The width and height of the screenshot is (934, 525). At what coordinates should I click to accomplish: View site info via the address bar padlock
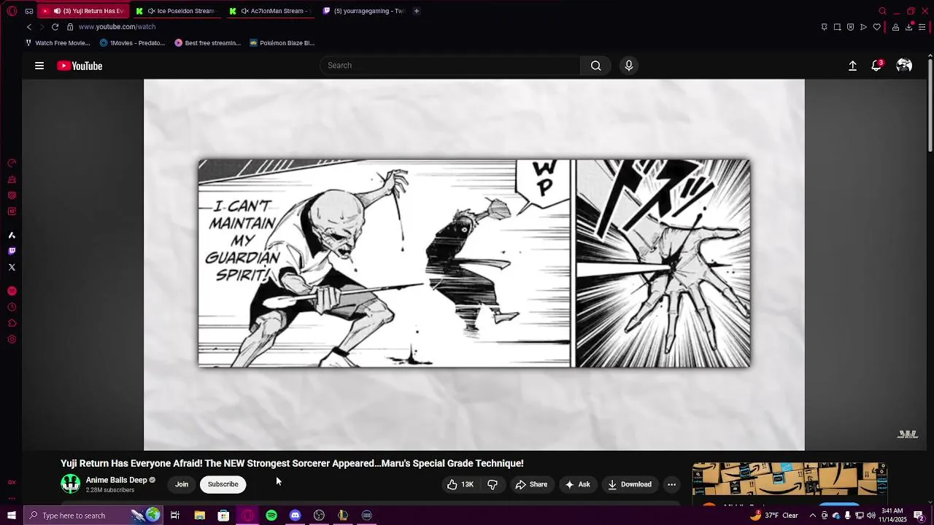tap(70, 27)
